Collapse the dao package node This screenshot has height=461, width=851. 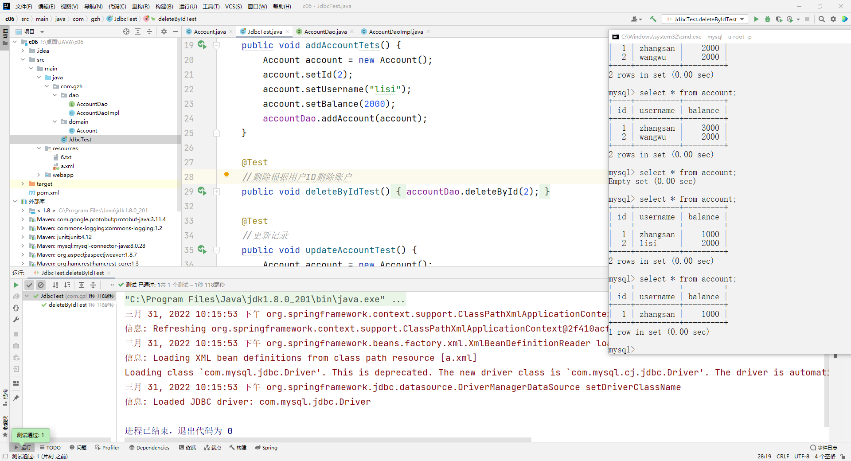point(55,95)
